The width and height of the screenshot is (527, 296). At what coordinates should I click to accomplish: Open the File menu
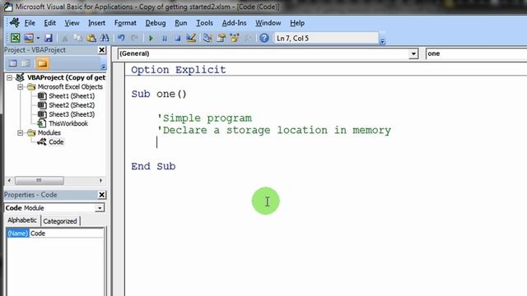coord(30,23)
